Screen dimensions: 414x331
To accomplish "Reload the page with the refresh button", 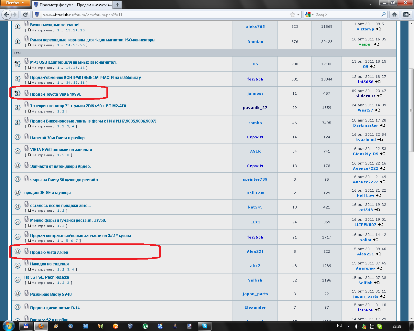I will point(25,15).
